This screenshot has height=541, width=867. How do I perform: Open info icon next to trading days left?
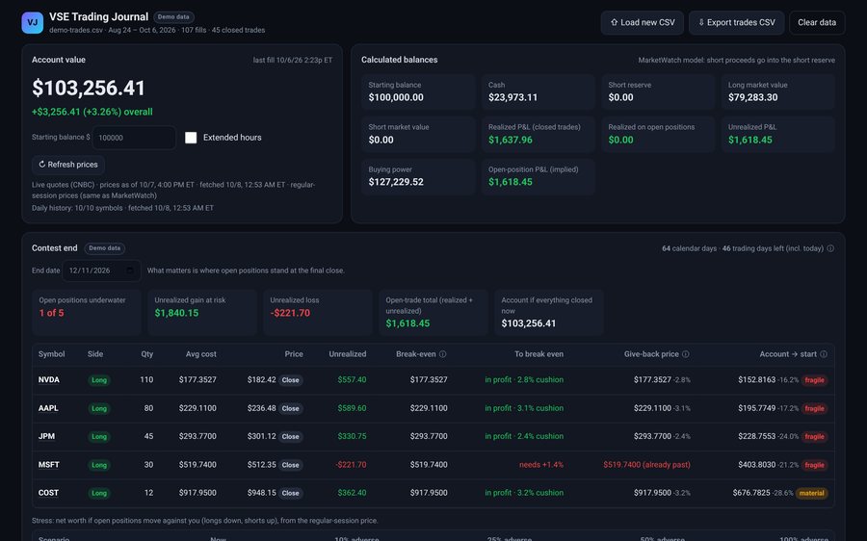(x=830, y=248)
